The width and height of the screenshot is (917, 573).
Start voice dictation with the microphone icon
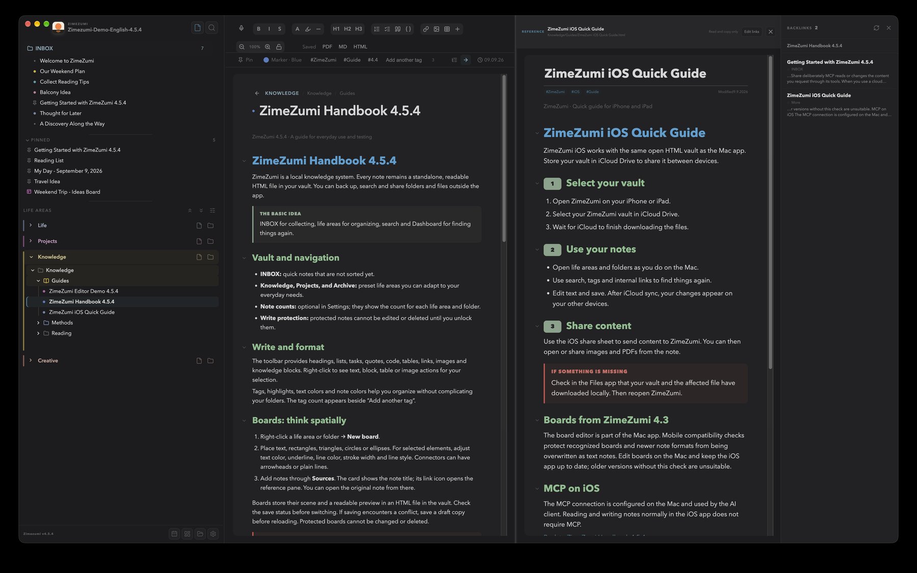[241, 29]
